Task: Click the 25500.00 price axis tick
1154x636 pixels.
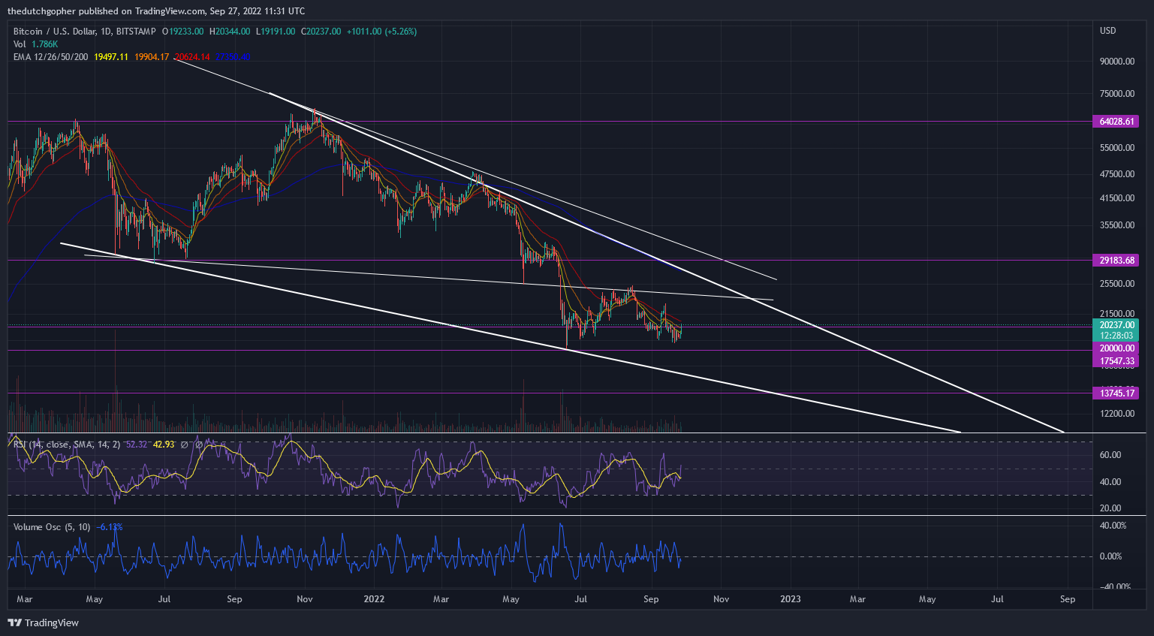Action: point(1117,284)
